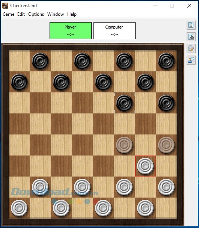Close the Checkersland window
The width and height of the screenshot is (199, 228).
[x=189, y=6]
